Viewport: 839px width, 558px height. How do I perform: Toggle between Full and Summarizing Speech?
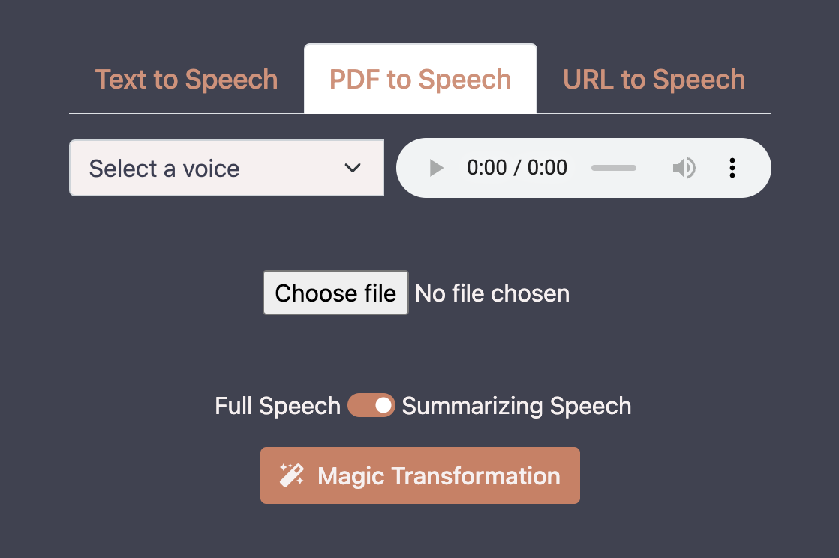371,406
